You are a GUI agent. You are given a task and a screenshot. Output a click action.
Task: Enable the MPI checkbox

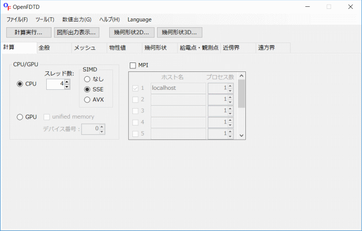click(x=133, y=66)
